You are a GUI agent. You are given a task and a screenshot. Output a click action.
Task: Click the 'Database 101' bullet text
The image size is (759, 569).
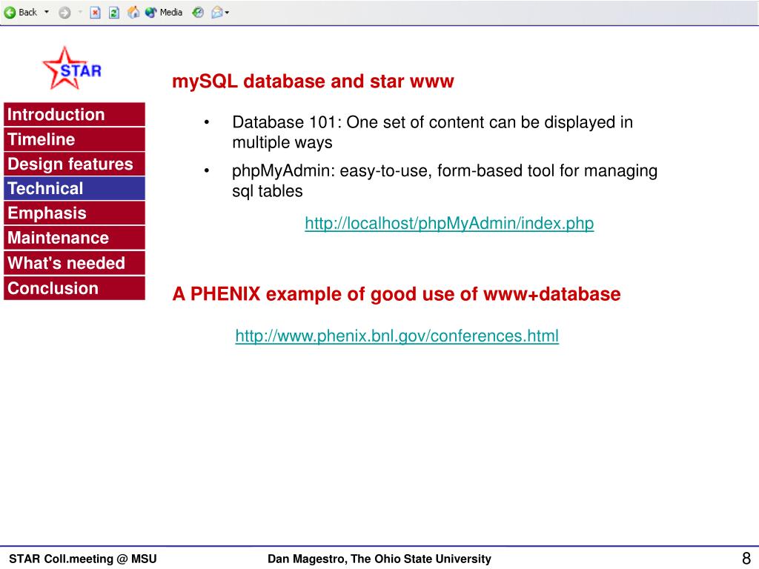click(x=432, y=132)
